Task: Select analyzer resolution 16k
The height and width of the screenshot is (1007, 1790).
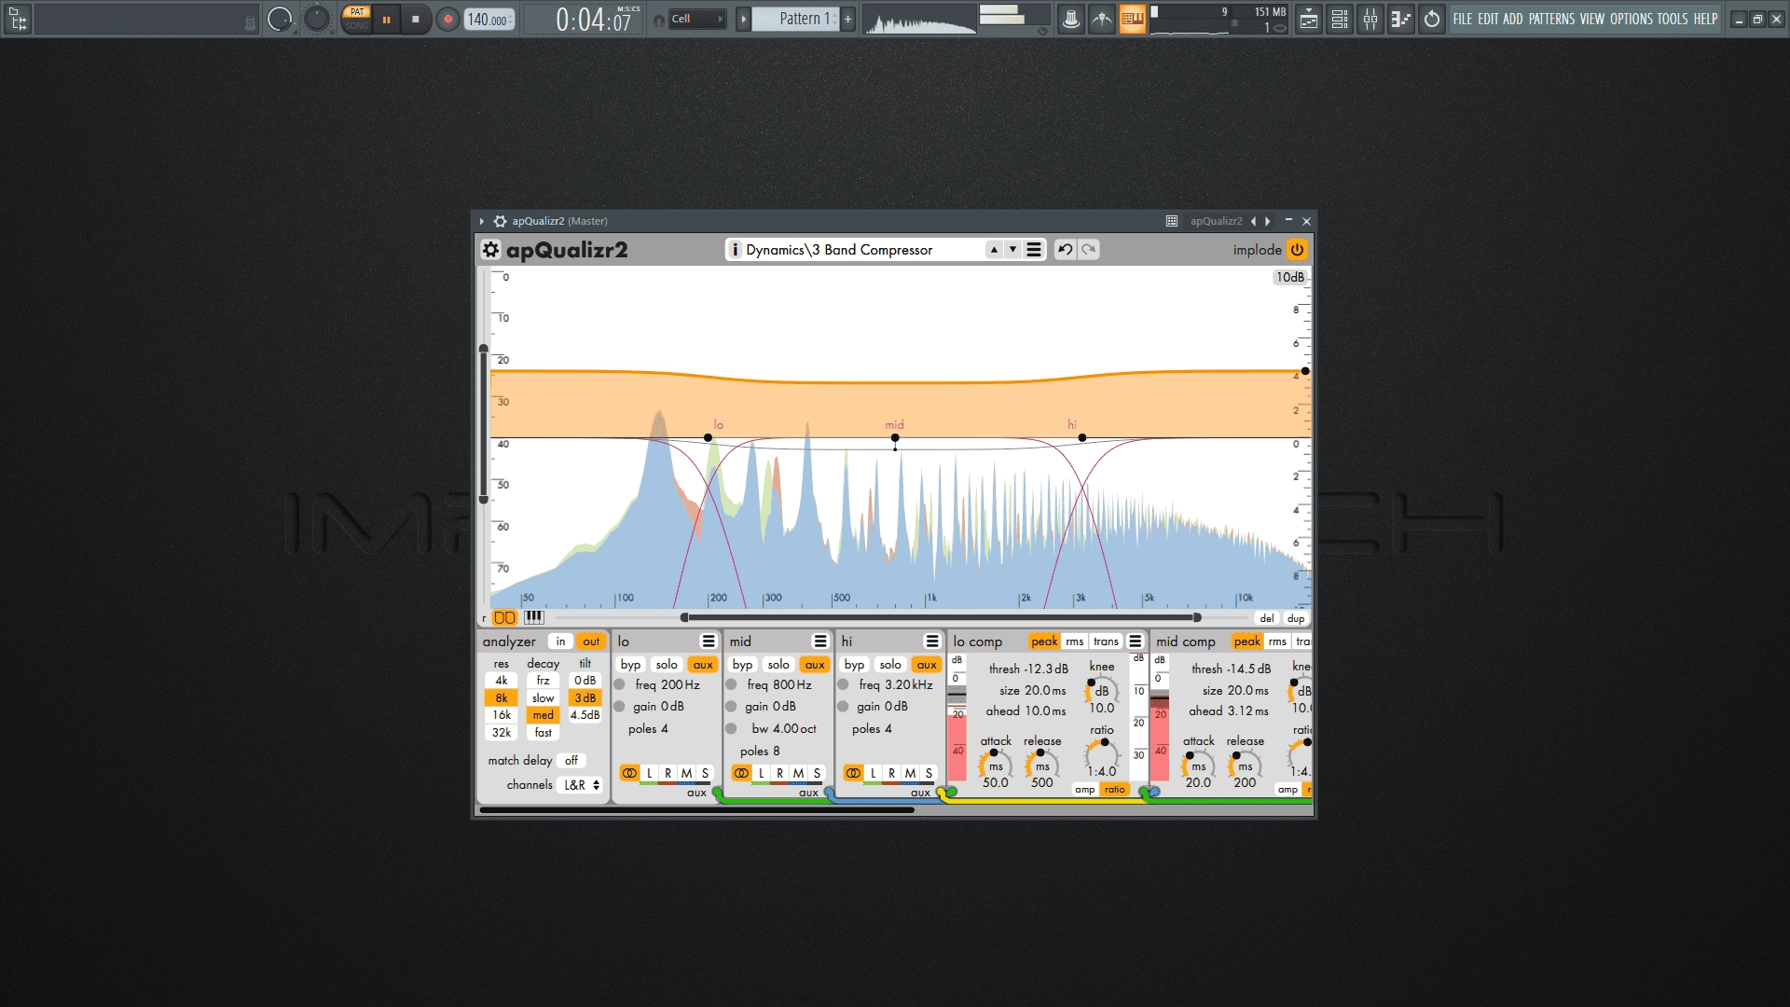Action: point(502,715)
